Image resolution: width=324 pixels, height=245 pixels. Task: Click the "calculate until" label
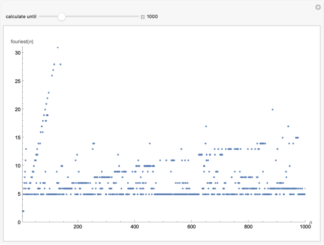pyautogui.click(x=21, y=17)
